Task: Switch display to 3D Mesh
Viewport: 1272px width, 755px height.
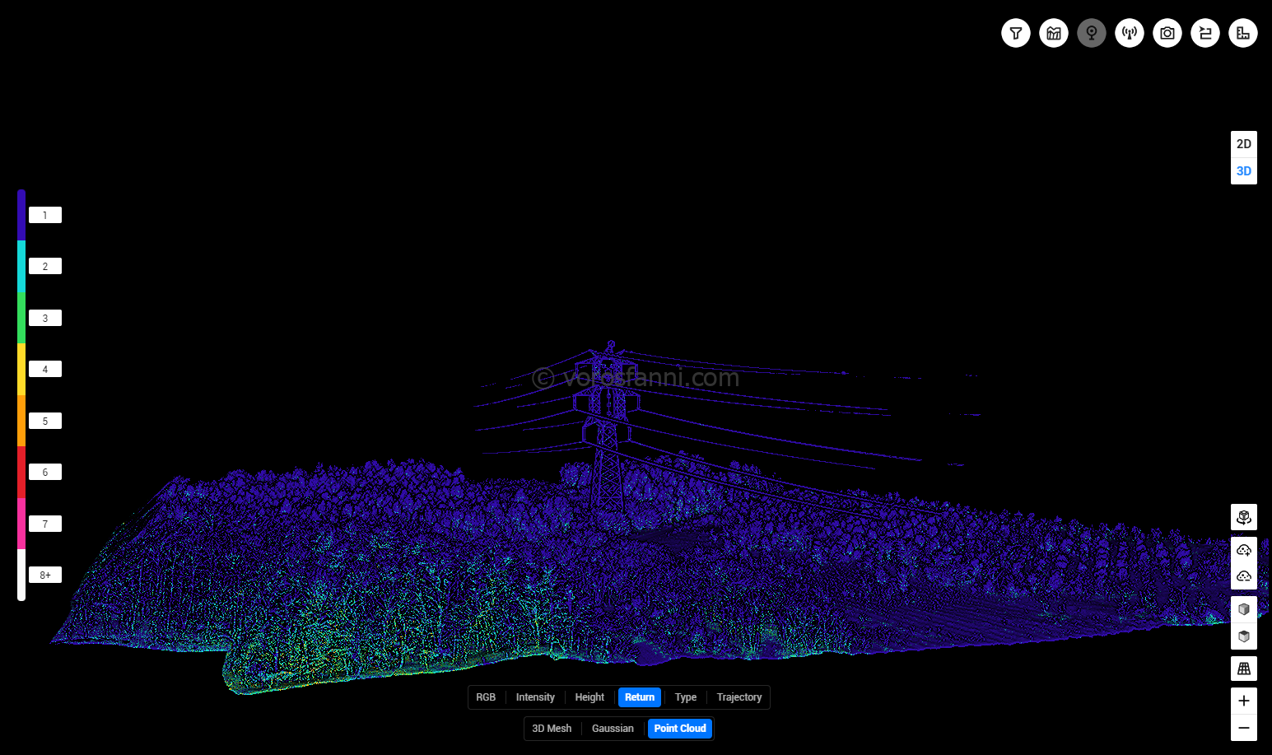Action: pyautogui.click(x=552, y=729)
